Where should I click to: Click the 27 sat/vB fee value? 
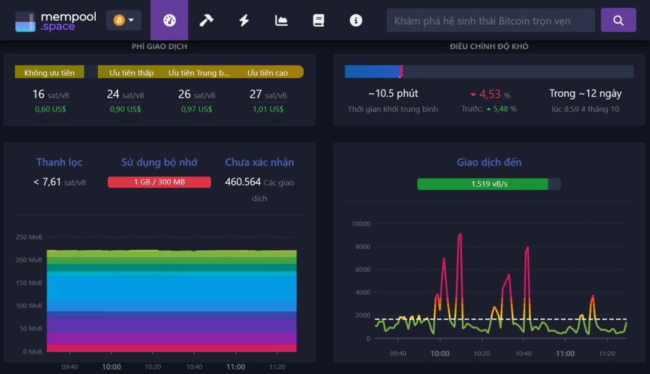point(268,94)
